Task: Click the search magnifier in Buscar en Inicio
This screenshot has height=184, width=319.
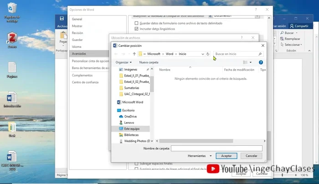Action: click(x=260, y=54)
